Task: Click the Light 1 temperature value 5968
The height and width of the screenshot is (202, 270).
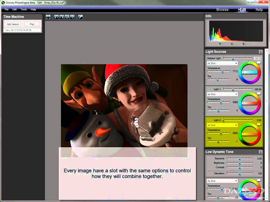Action: pos(235,102)
